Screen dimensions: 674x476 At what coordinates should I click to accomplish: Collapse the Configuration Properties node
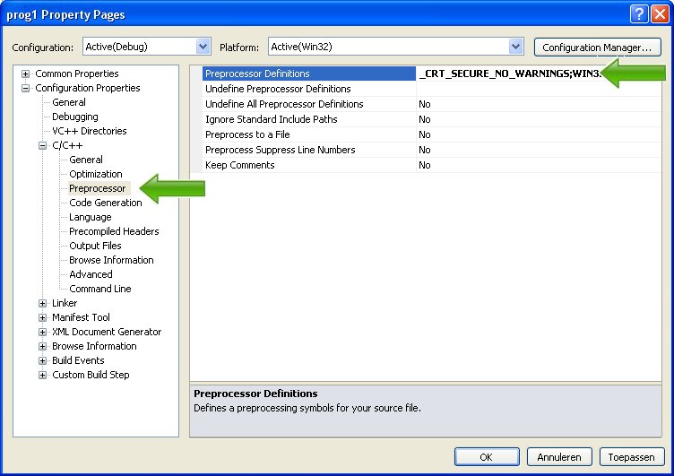click(x=25, y=88)
